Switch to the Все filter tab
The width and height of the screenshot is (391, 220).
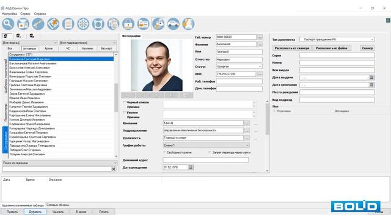tap(10, 48)
